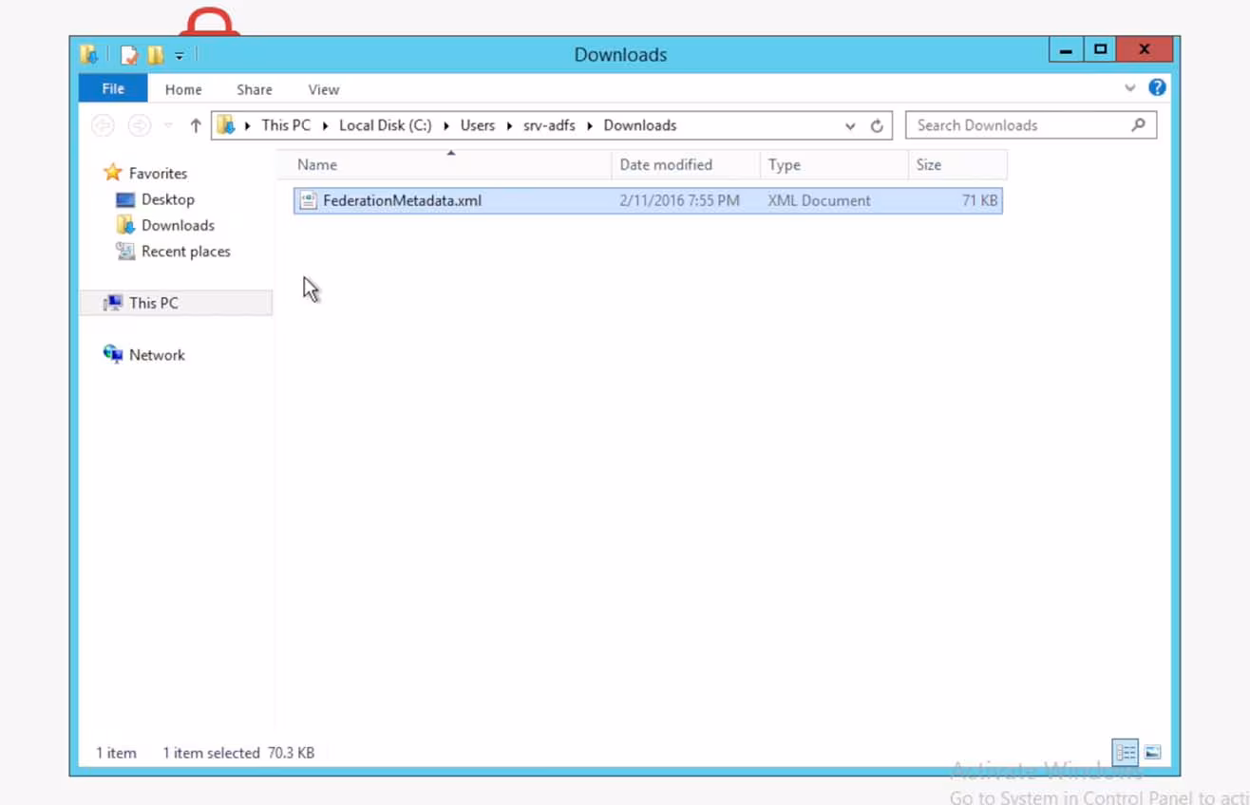Open the File menu
The image size is (1250, 805).
(x=112, y=88)
